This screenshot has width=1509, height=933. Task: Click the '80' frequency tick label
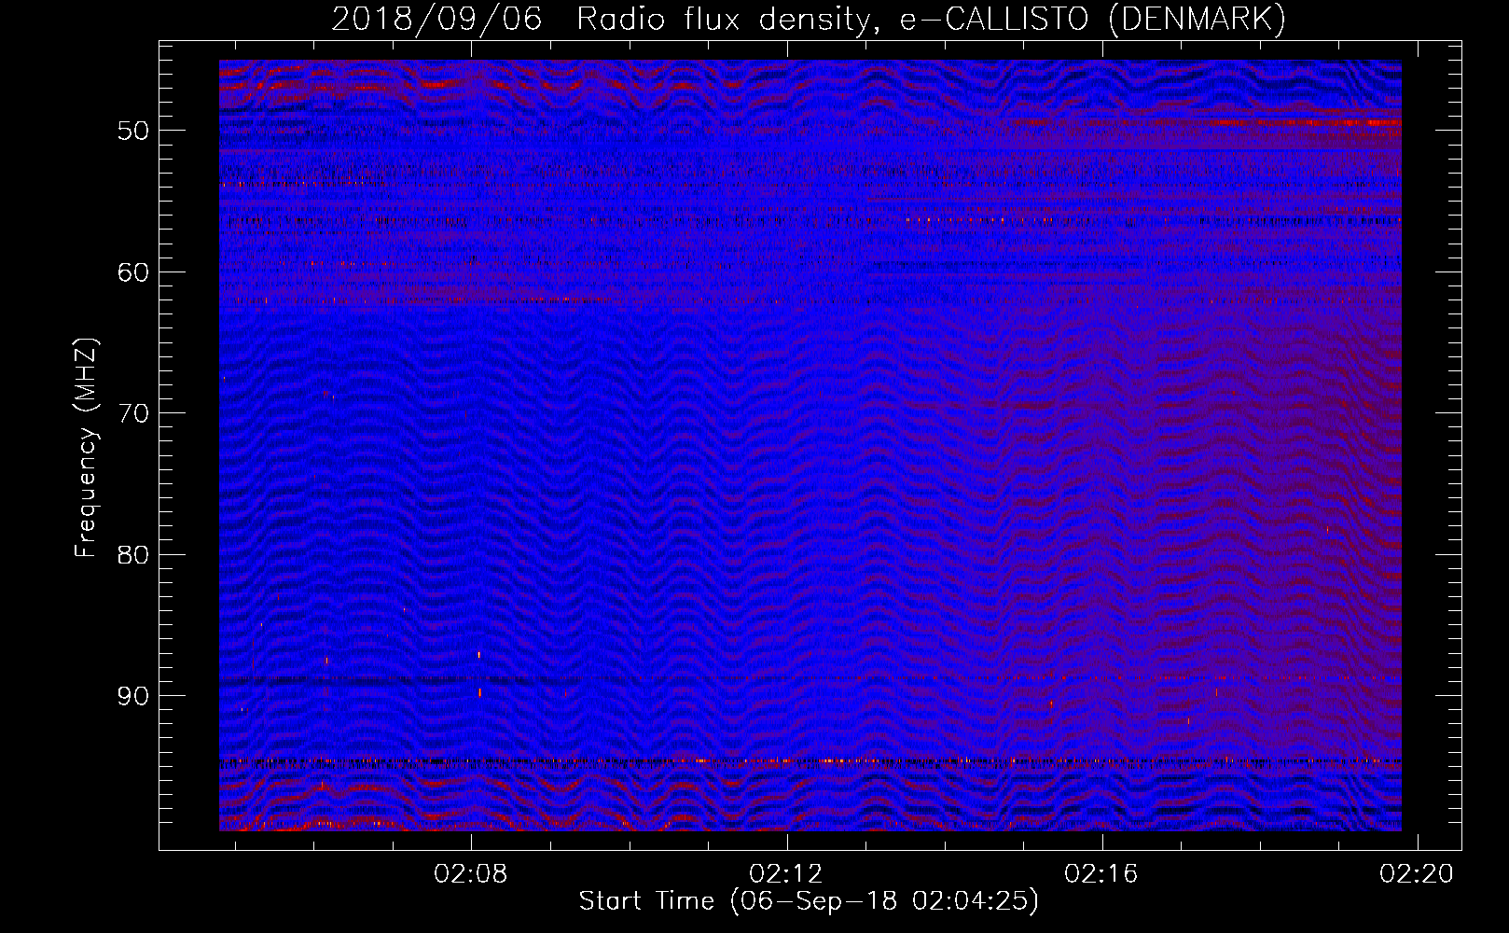[133, 555]
